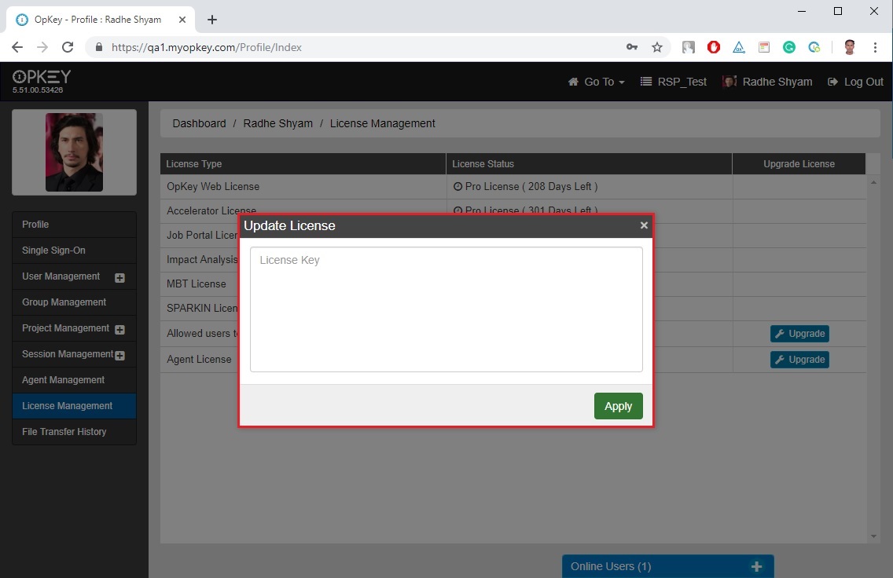The image size is (893, 578).
Task: Click the Apply button in Update License
Action: (618, 406)
